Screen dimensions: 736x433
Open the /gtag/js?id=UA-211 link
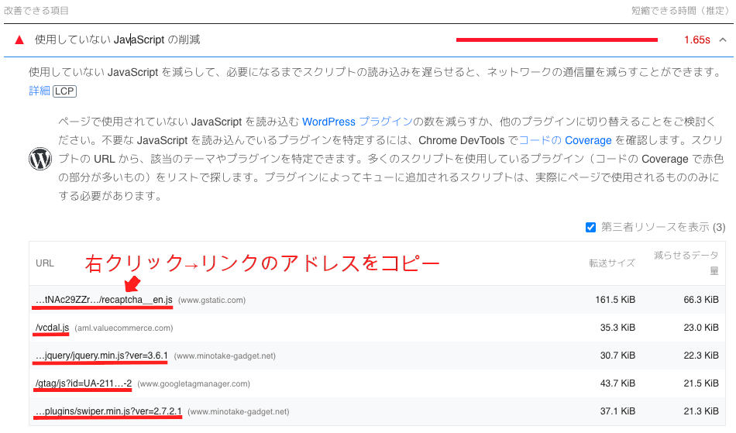click(x=84, y=383)
